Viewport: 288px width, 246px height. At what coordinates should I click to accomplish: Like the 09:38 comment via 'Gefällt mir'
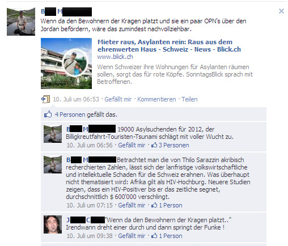click(132, 236)
